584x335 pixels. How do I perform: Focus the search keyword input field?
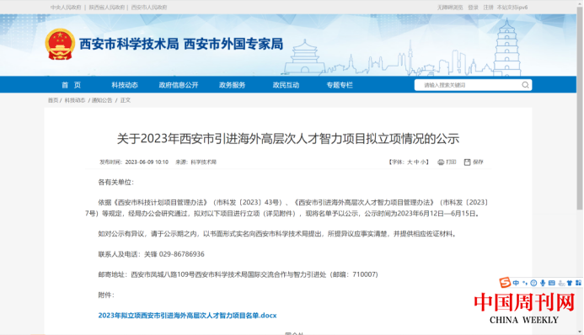469,85
